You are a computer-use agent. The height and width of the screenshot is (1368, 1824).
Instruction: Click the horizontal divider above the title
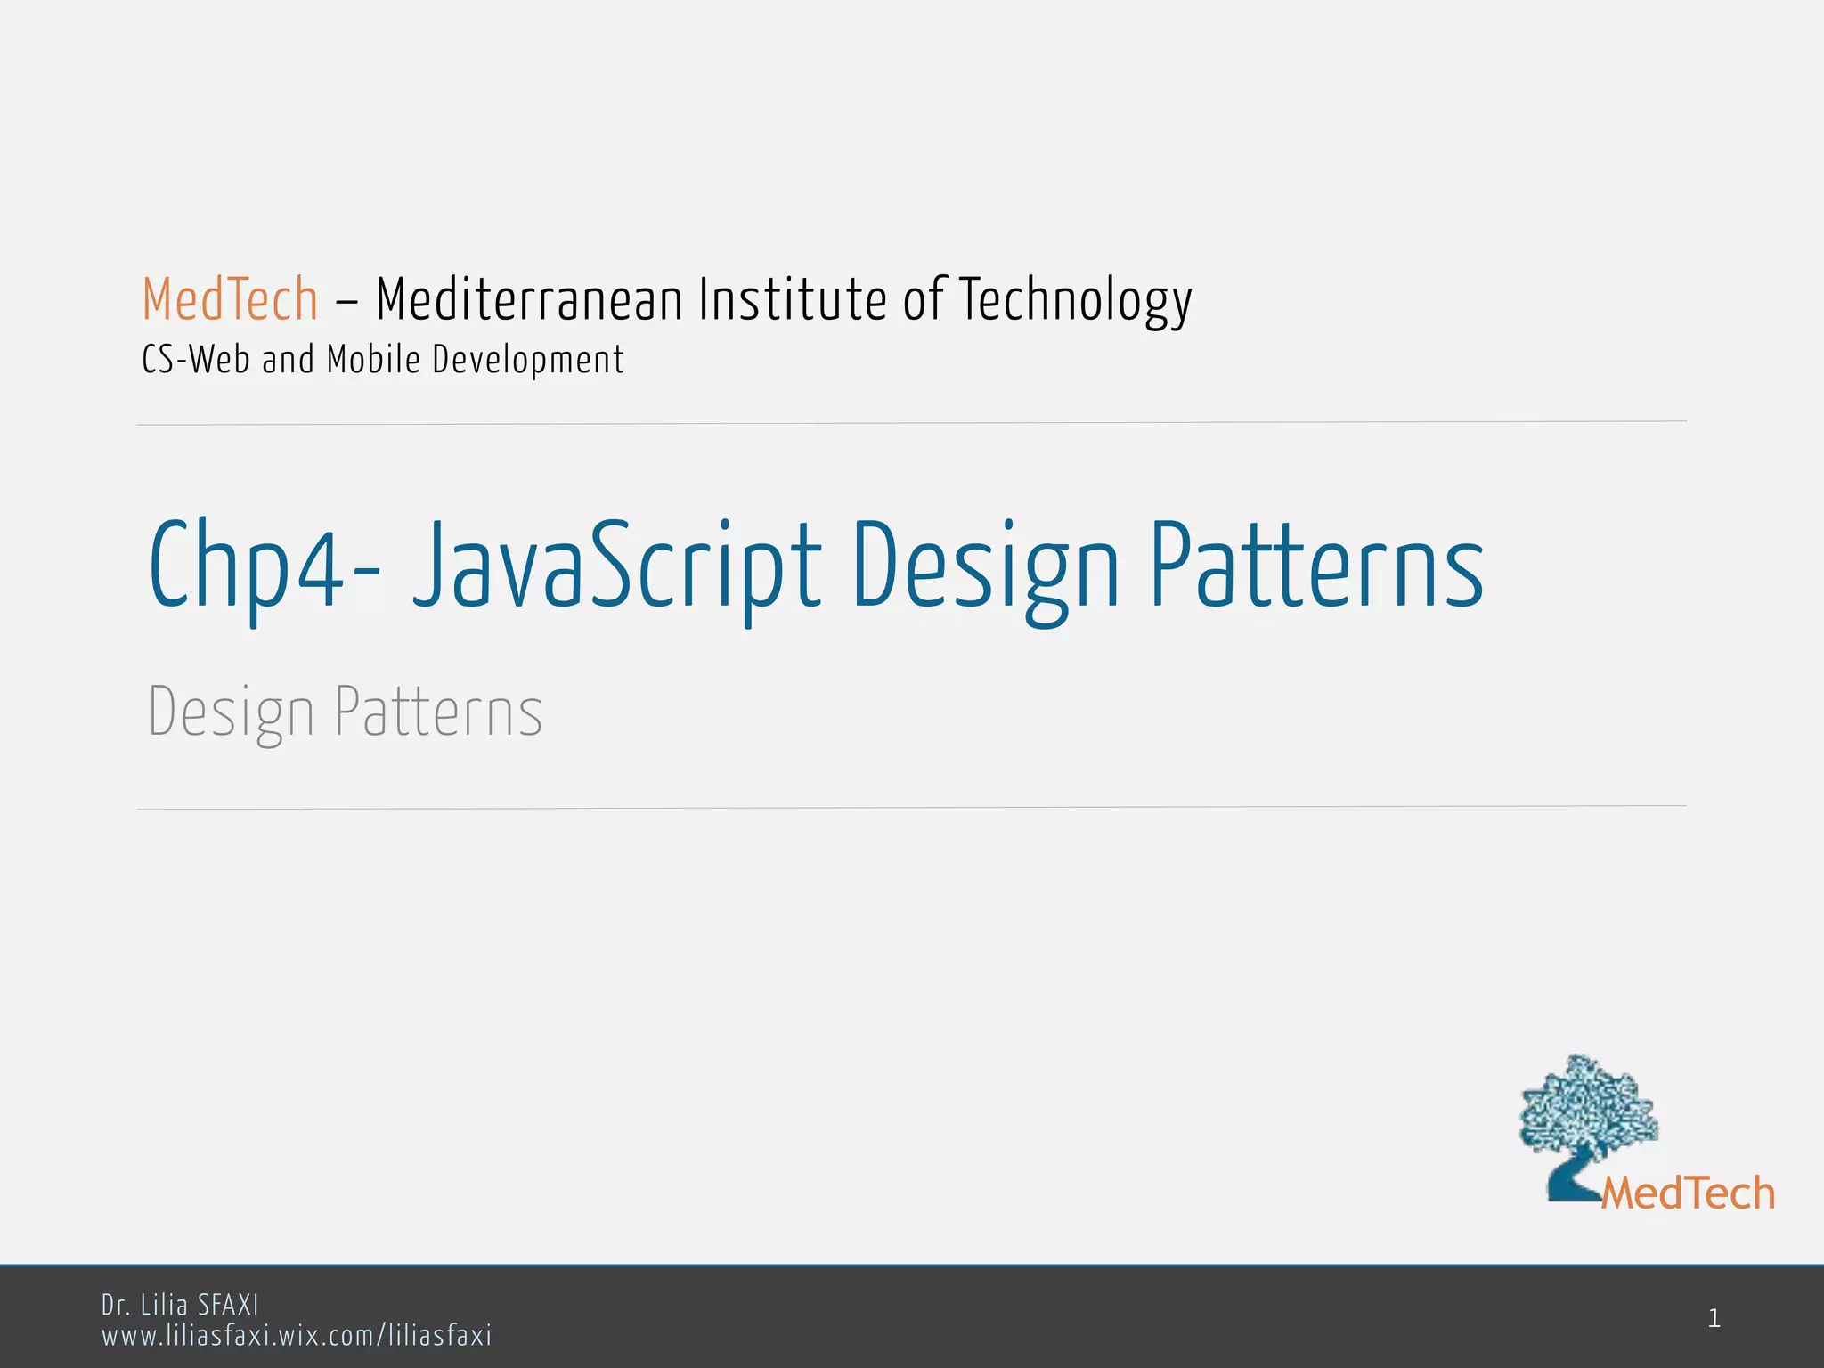coord(912,423)
